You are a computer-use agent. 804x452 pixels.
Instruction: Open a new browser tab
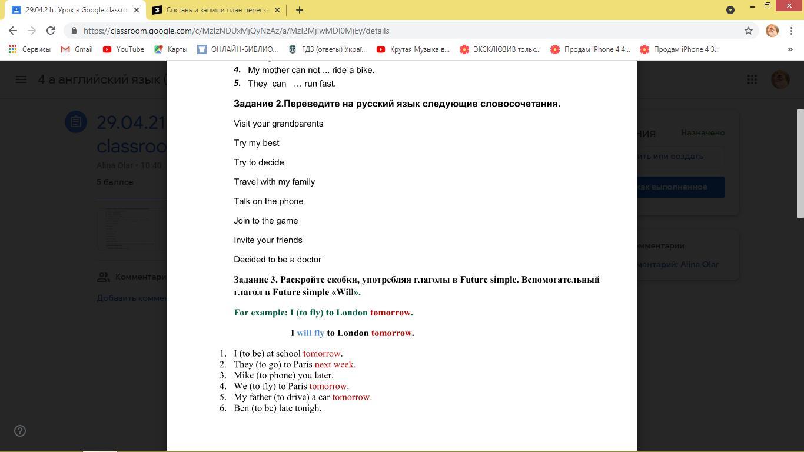coord(299,10)
